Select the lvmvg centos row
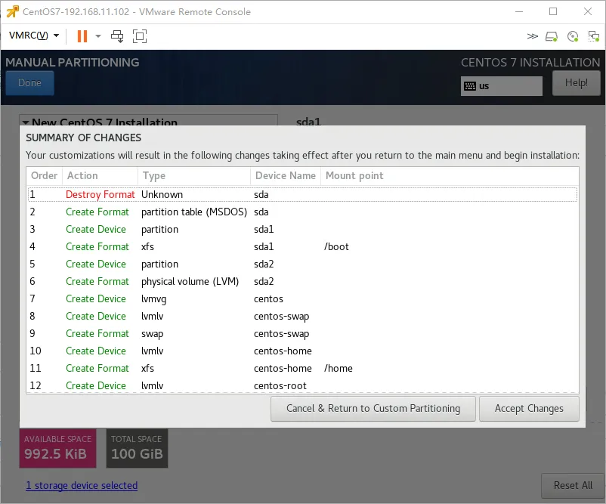This screenshot has width=606, height=504. pyautogui.click(x=302, y=298)
